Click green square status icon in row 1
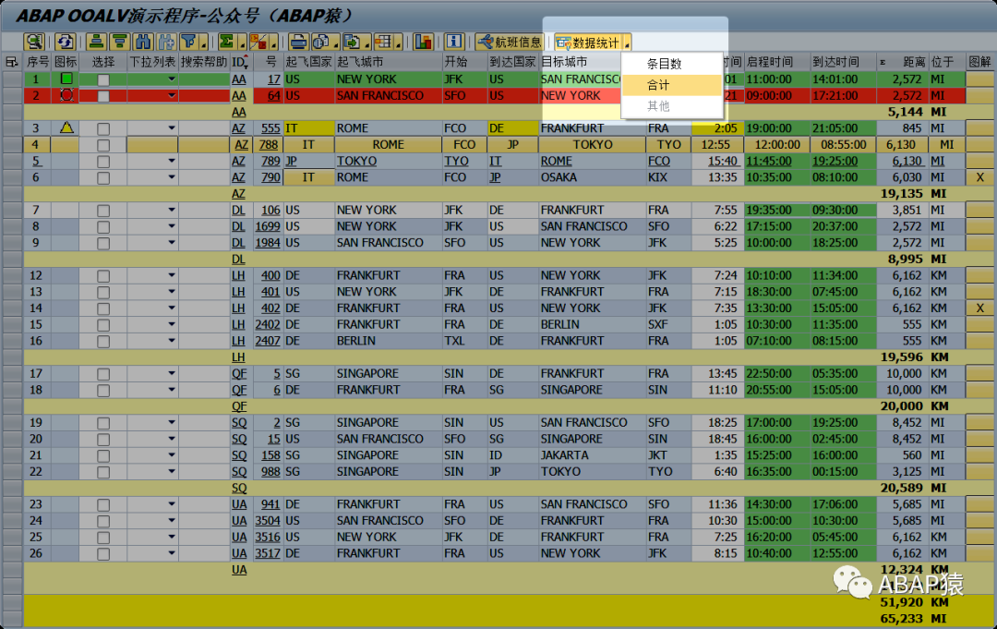 (66, 79)
